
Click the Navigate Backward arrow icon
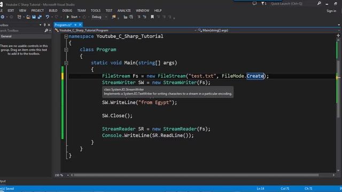2,17
